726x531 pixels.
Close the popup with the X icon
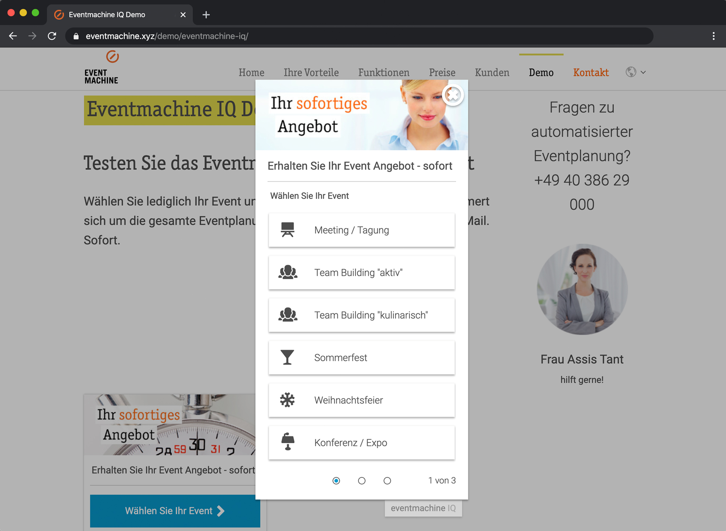tap(453, 95)
